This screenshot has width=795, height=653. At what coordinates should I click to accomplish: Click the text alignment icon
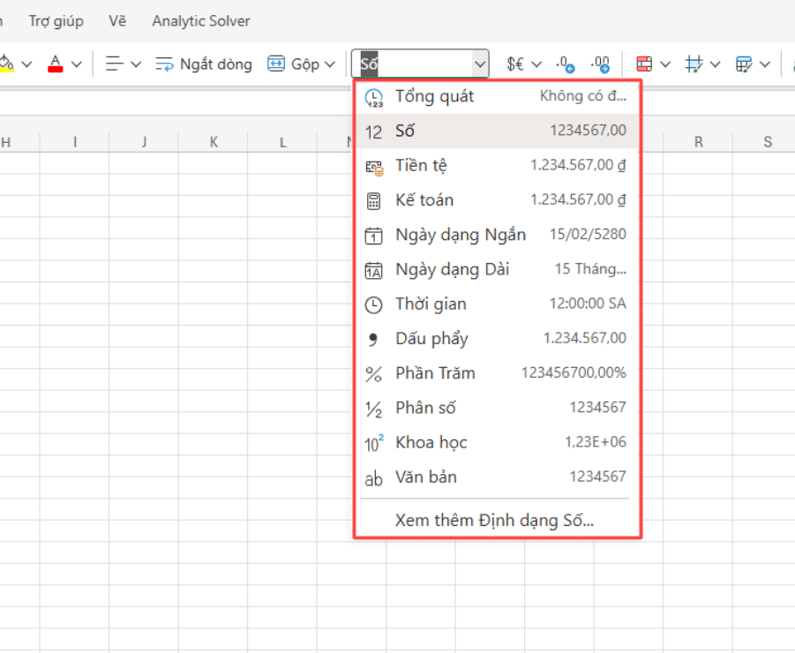pos(114,64)
